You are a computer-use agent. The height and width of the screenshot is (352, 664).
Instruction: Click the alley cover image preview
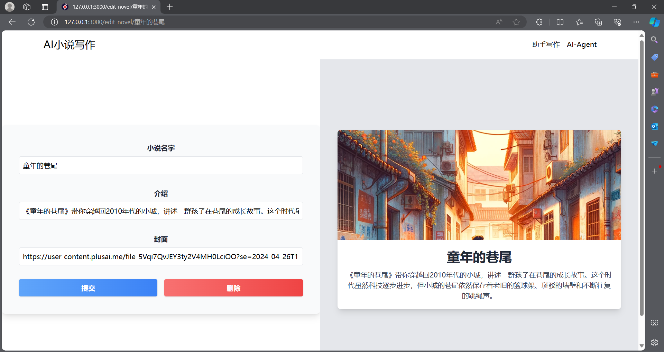479,185
